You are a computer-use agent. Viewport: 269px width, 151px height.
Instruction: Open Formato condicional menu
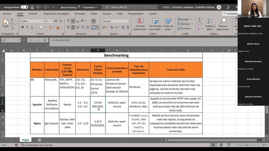click(140, 24)
